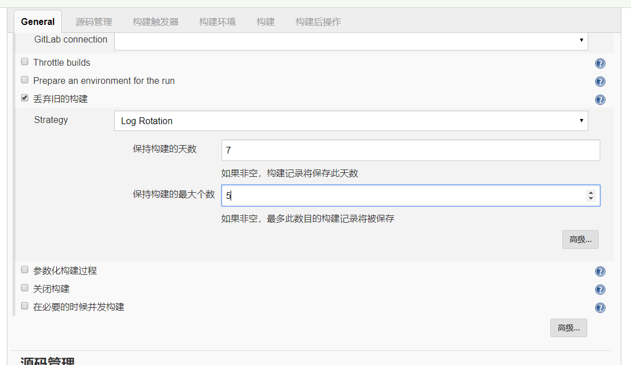Viewport: 631px width, 365px height.
Task: Open help for Prepare an environment option
Action: click(600, 82)
